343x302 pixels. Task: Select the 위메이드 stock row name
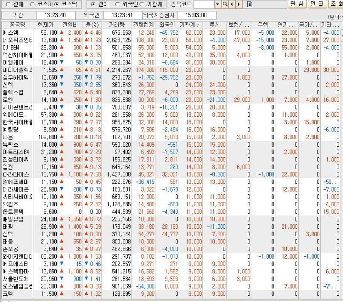[13, 115]
